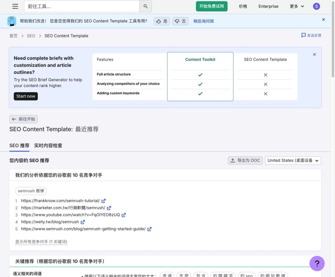Screen dimensions: 335x277
Task: Open the 价格 menu item
Action: (x=243, y=7)
